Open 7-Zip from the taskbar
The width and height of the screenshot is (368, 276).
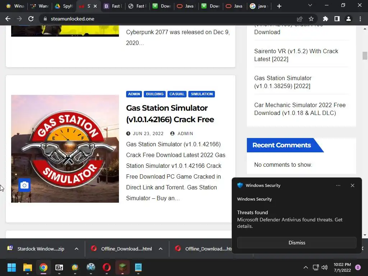click(59, 267)
